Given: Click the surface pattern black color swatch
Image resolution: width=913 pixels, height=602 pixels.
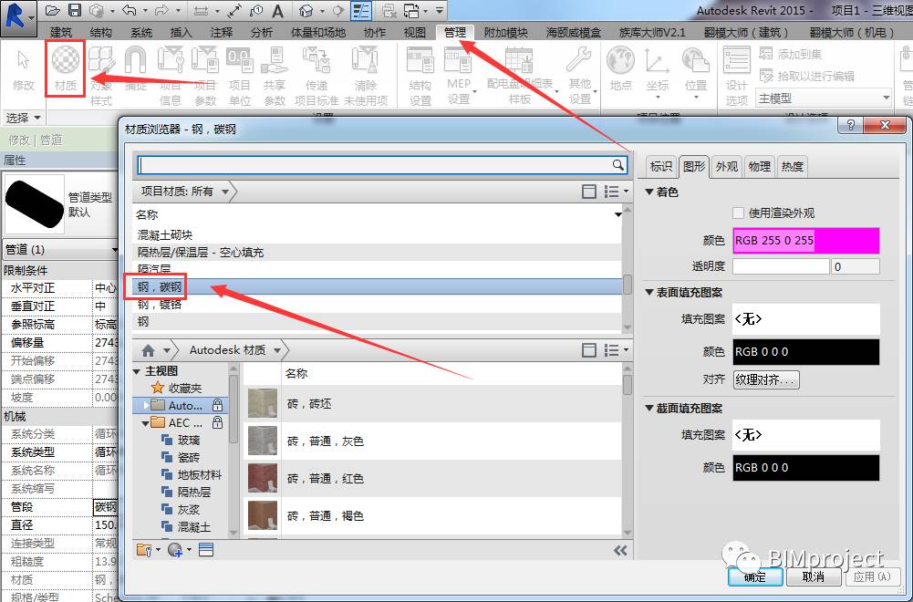Looking at the screenshot, I should (806, 352).
